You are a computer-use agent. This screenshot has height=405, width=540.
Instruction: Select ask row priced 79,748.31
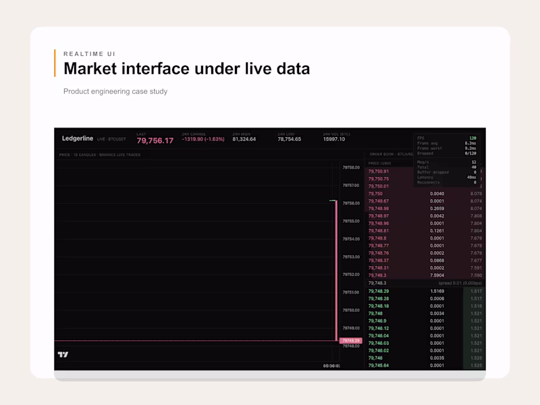point(425,268)
